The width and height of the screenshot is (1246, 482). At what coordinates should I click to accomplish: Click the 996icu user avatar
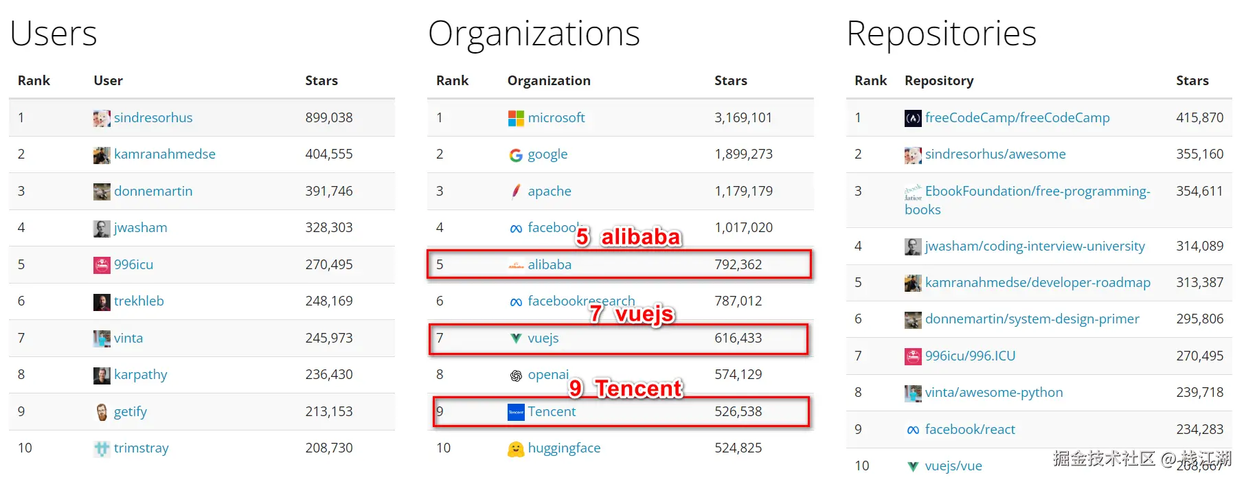click(102, 265)
